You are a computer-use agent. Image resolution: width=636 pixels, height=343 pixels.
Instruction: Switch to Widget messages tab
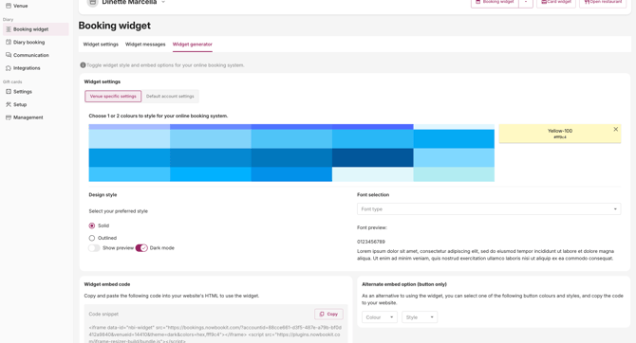(x=145, y=45)
